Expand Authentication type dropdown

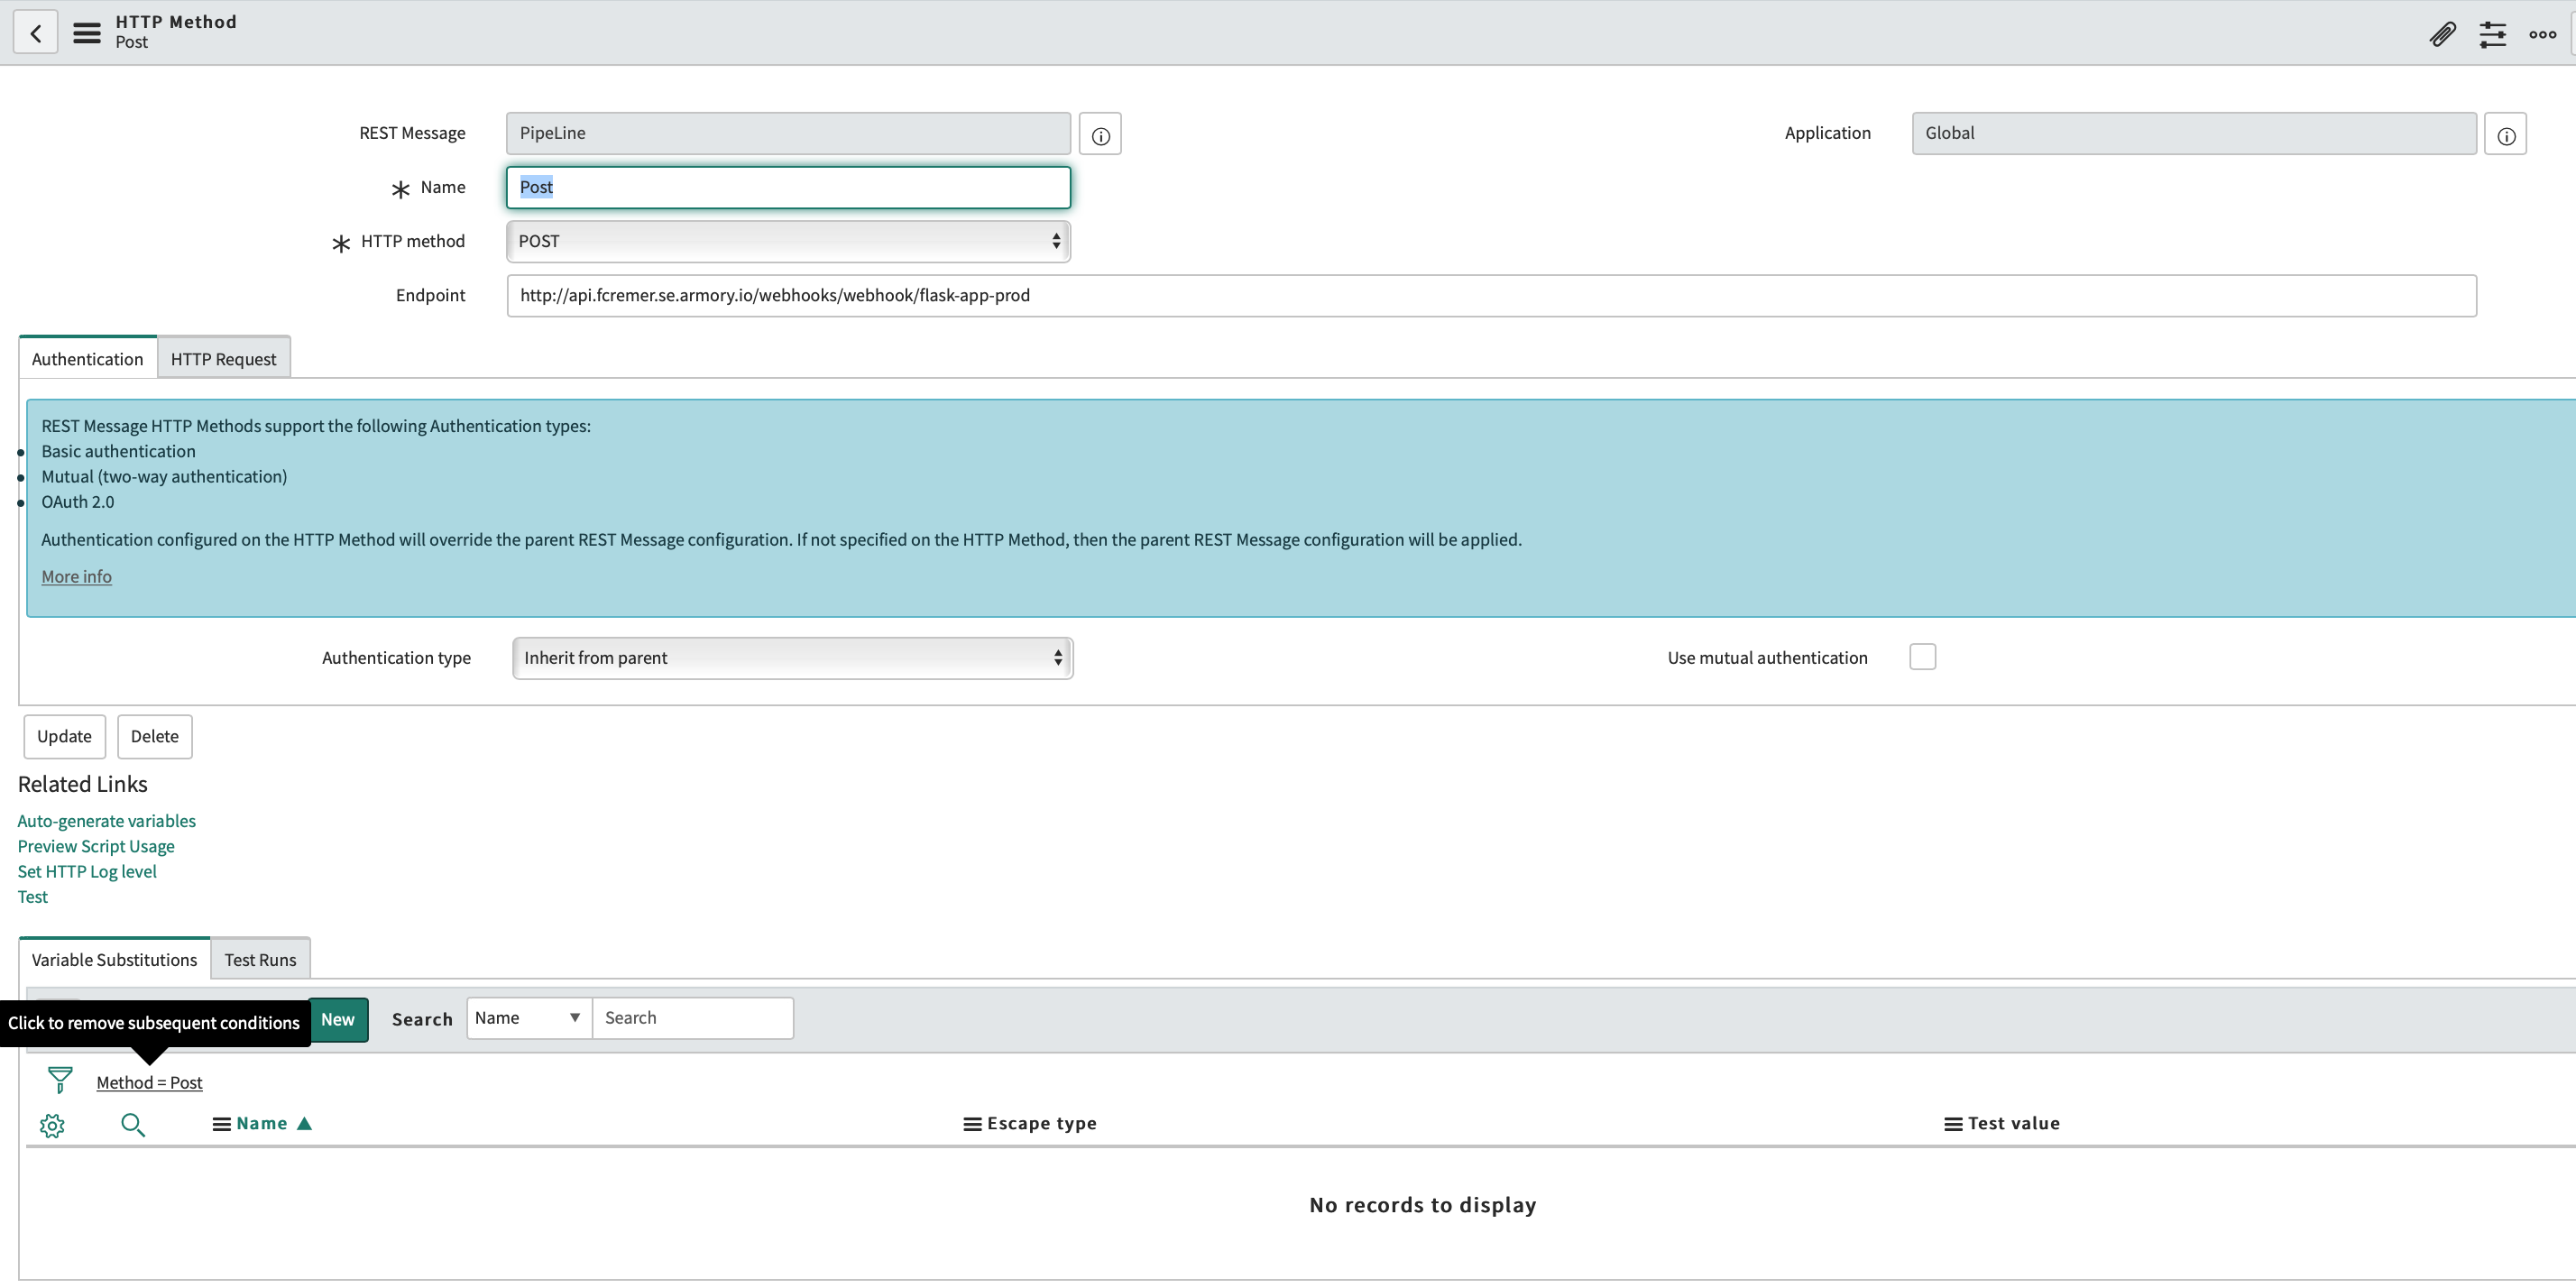tap(792, 658)
